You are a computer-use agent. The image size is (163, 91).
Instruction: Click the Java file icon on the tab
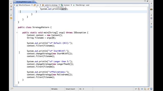15,2
